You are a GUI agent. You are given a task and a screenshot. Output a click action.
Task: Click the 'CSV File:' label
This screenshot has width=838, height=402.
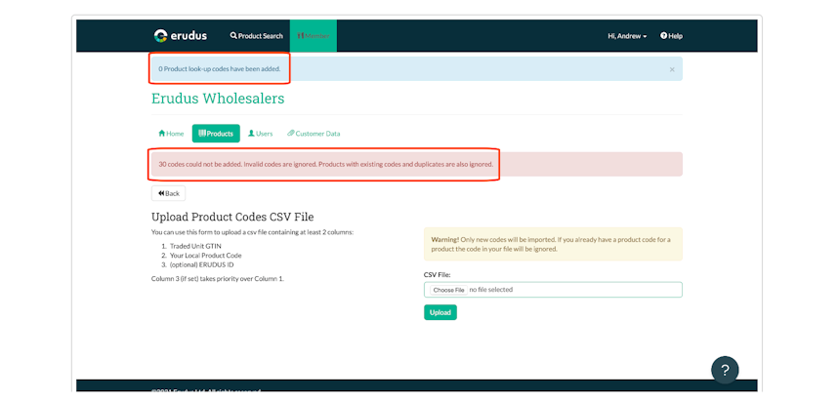click(x=438, y=275)
